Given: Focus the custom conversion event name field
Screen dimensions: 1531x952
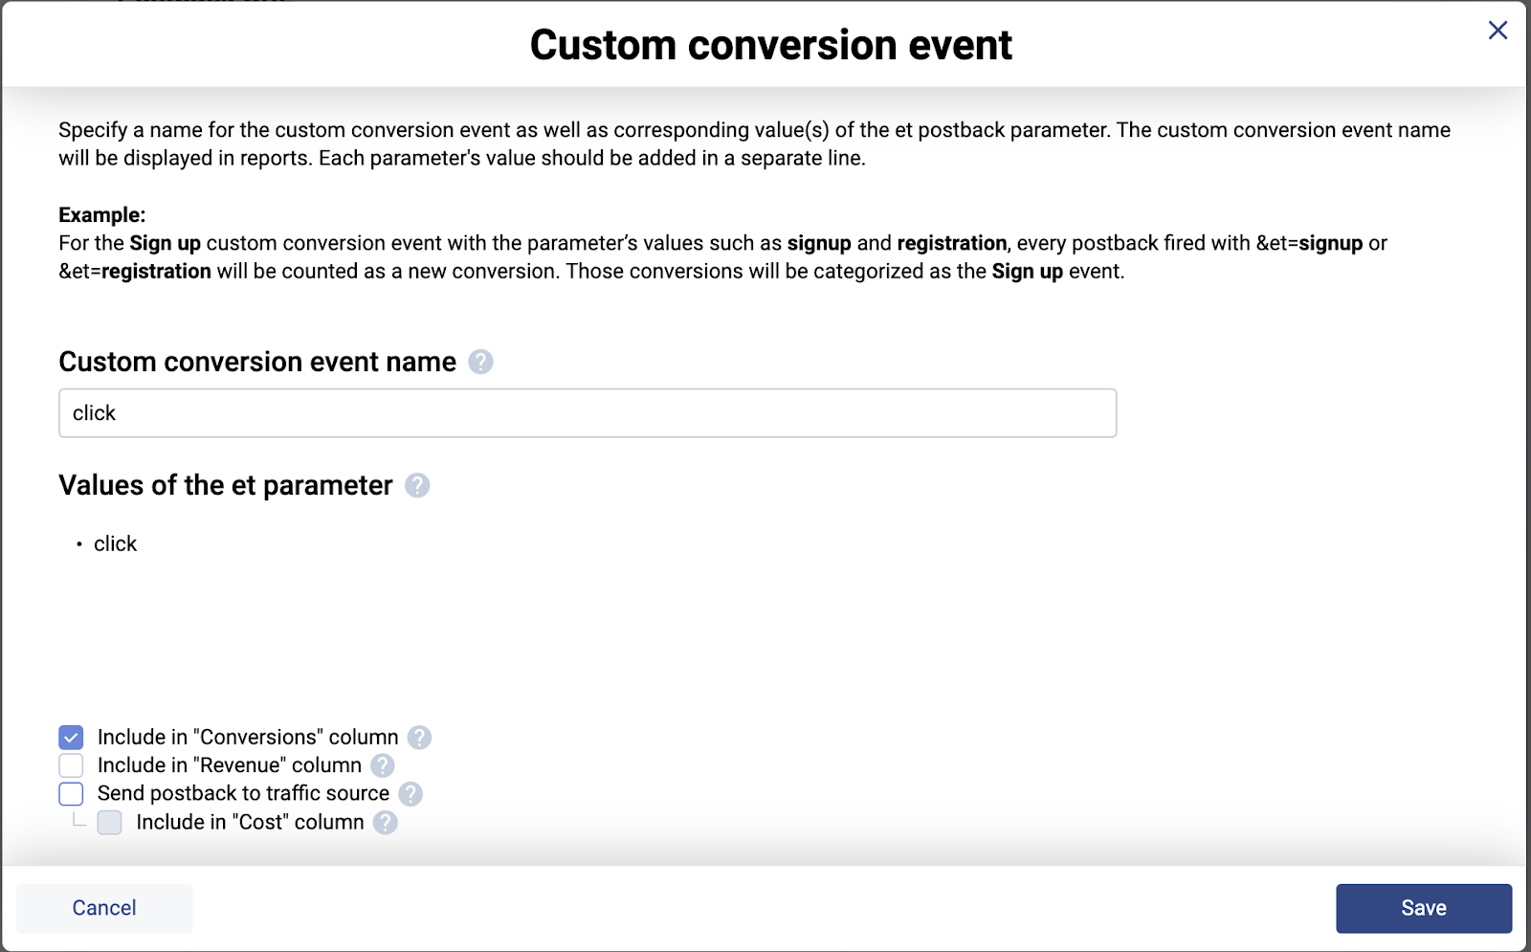Looking at the screenshot, I should (x=588, y=413).
